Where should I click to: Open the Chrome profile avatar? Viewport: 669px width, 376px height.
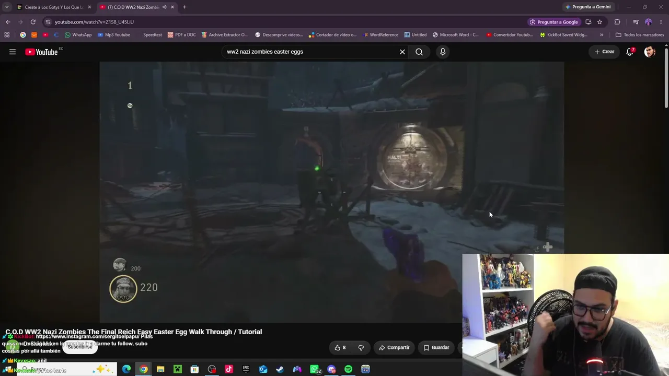pyautogui.click(x=648, y=22)
